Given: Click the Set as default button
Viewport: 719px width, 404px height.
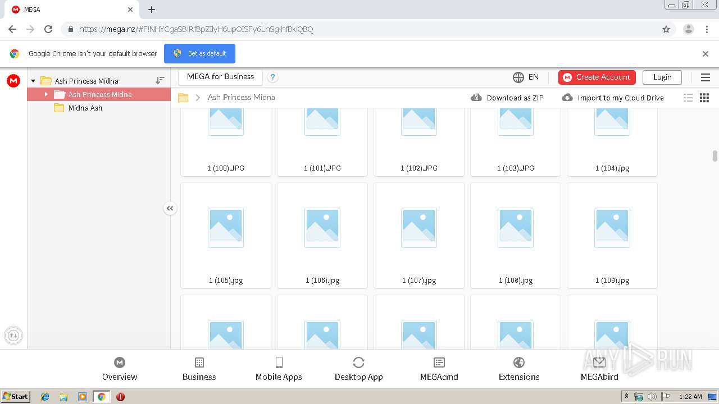Looking at the screenshot, I should pos(199,53).
